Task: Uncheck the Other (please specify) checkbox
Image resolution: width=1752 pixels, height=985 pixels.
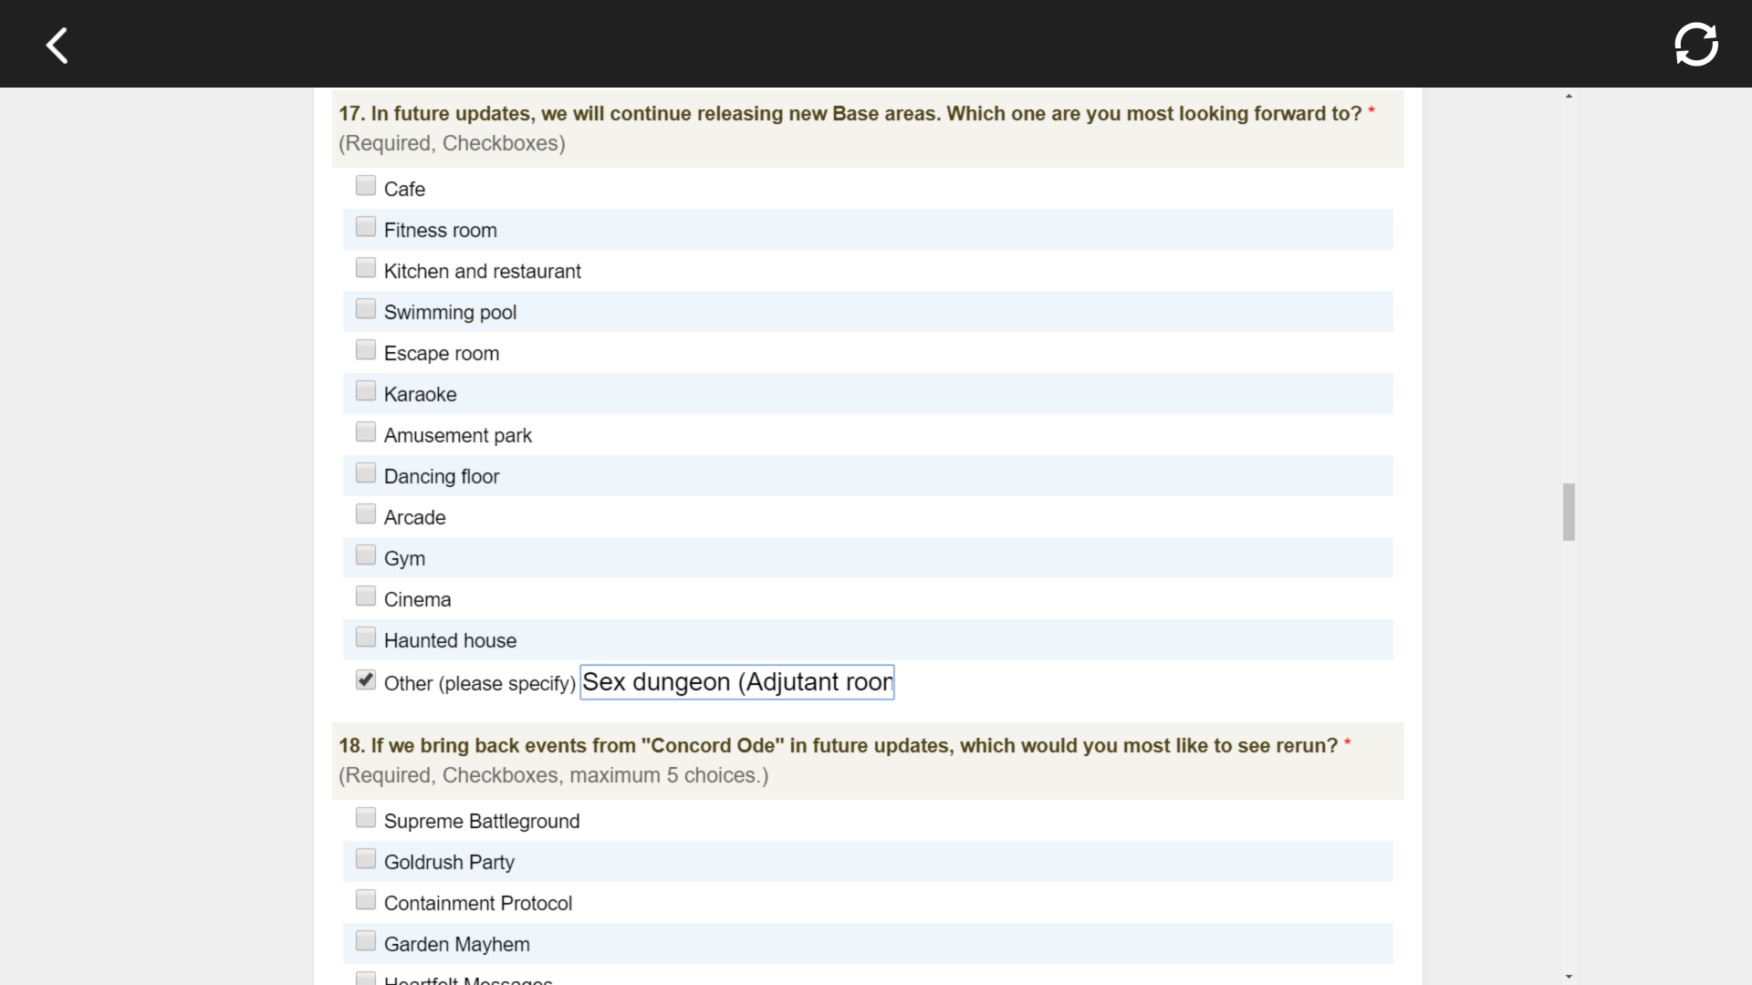Action: point(366,680)
